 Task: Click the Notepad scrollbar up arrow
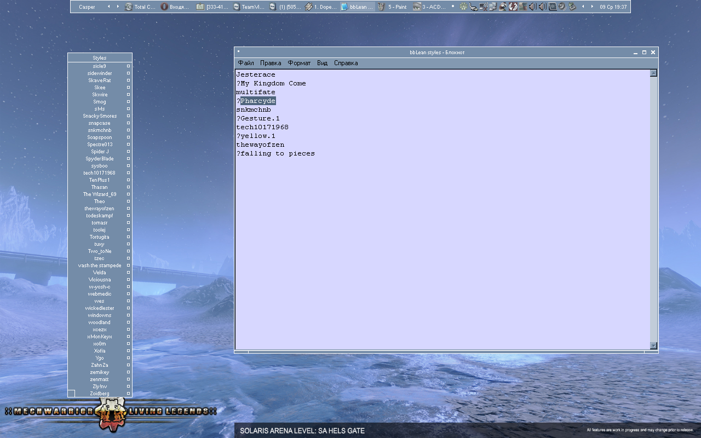[x=653, y=73]
